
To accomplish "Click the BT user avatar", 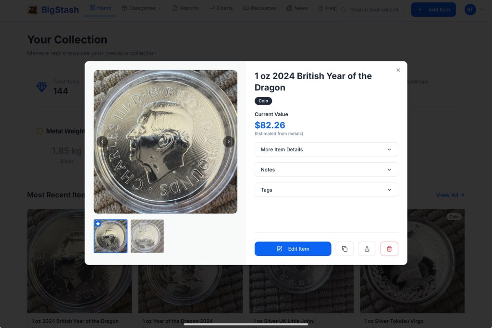I will point(470,10).
